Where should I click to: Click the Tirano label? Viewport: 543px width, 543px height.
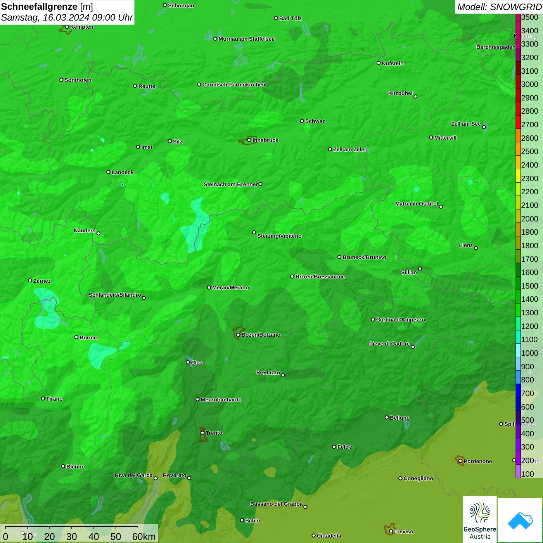coord(54,399)
